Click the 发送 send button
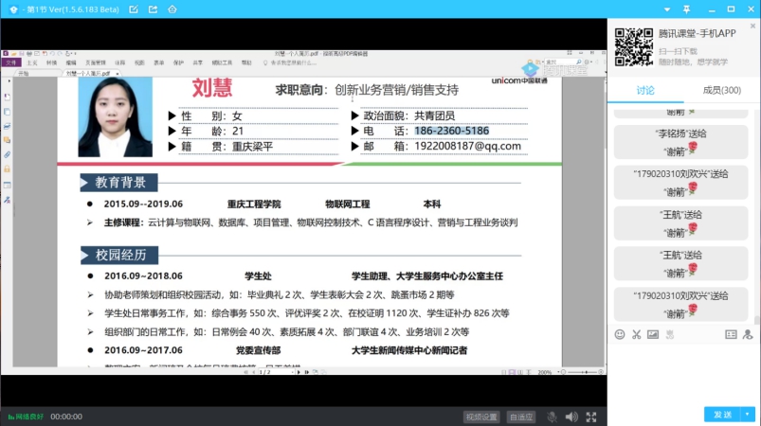The width and height of the screenshot is (761, 426). pyautogui.click(x=722, y=415)
